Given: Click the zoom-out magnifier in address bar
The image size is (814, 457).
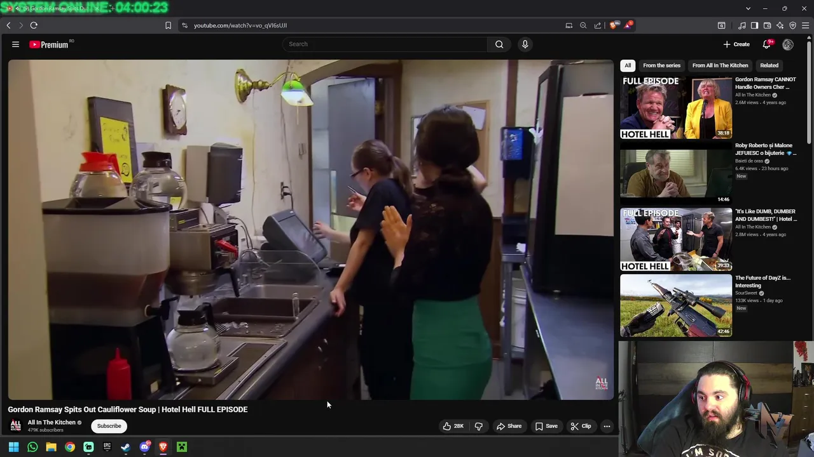Looking at the screenshot, I should (x=583, y=25).
